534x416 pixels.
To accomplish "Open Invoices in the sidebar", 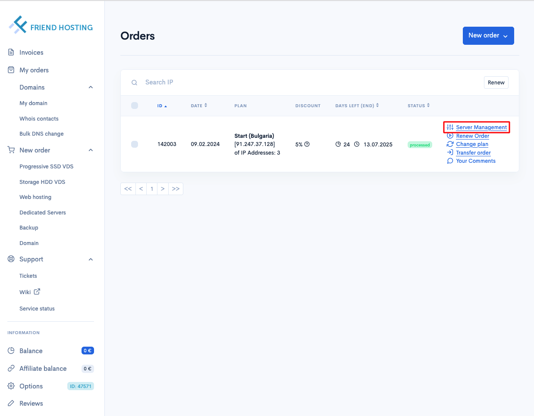I will (31, 53).
